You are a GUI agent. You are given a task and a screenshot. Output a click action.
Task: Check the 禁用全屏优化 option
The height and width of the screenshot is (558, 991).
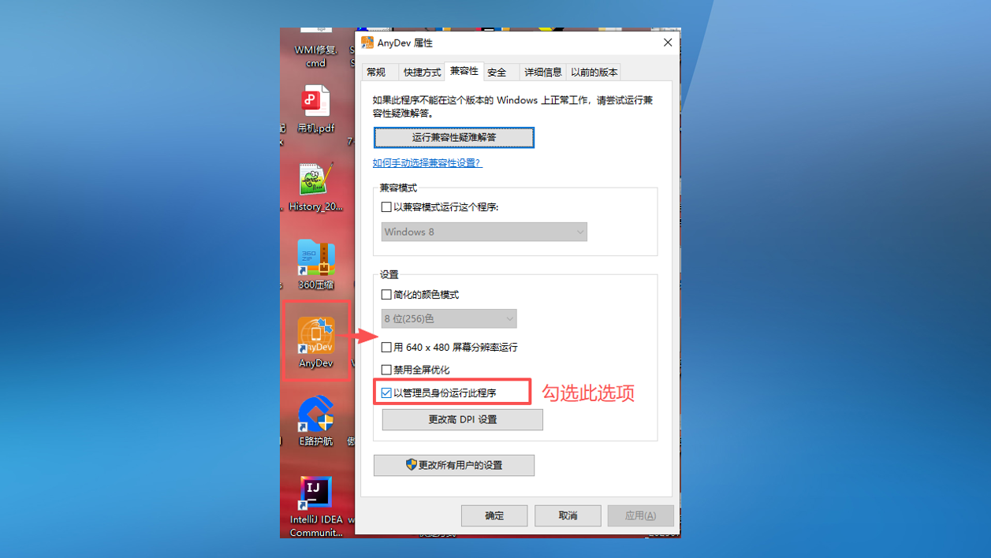coord(386,370)
